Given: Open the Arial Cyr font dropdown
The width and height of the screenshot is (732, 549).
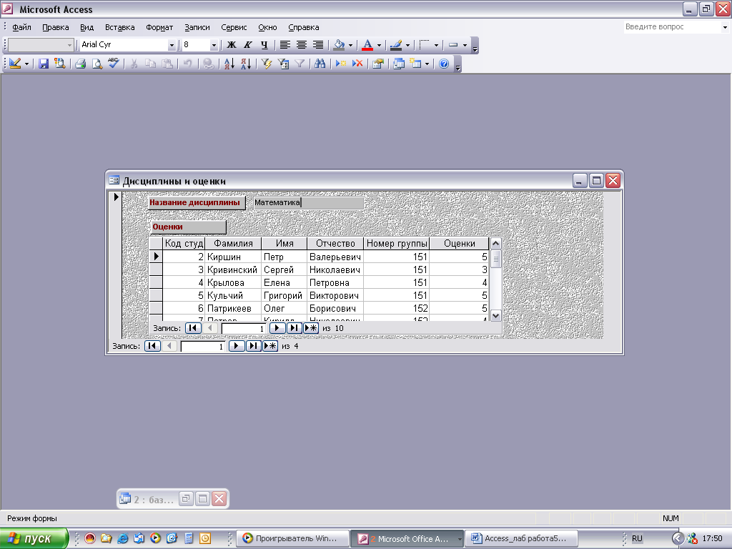Looking at the screenshot, I should pyautogui.click(x=172, y=45).
